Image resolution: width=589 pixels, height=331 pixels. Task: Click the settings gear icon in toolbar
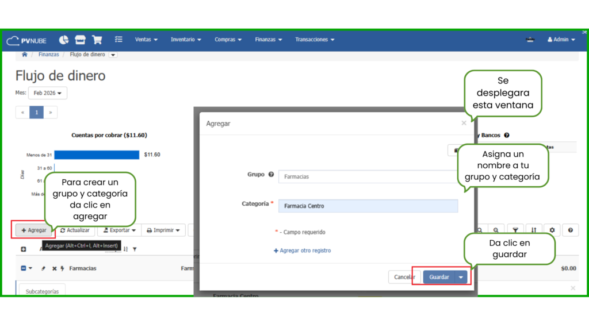(552, 230)
